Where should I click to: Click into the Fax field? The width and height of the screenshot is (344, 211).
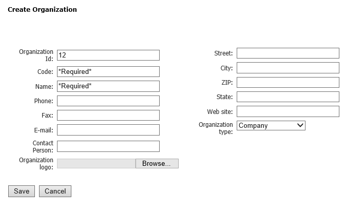(x=108, y=116)
